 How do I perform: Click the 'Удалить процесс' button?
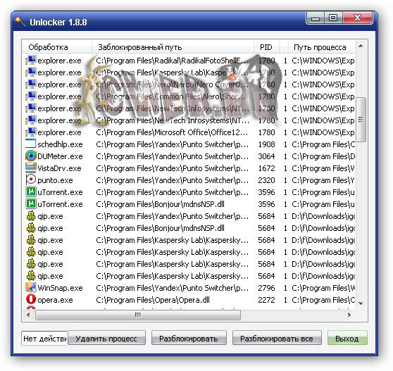[x=107, y=339]
